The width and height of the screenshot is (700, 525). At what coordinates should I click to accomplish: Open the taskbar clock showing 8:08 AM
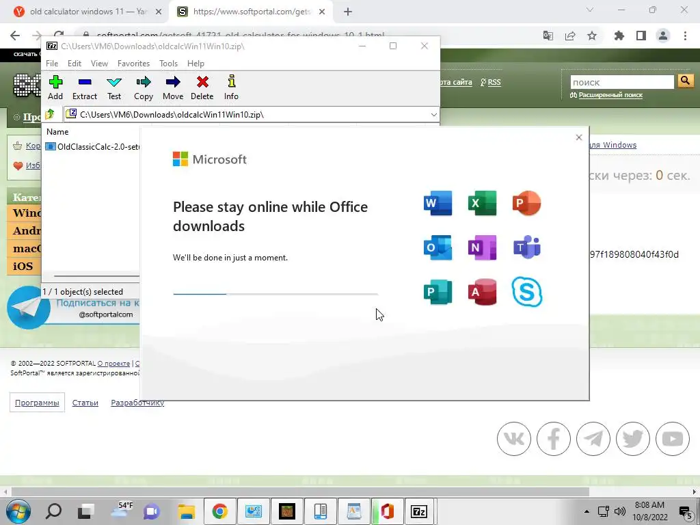649,511
